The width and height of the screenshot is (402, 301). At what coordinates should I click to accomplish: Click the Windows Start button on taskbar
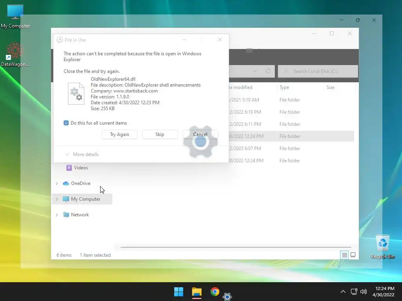[179, 292]
